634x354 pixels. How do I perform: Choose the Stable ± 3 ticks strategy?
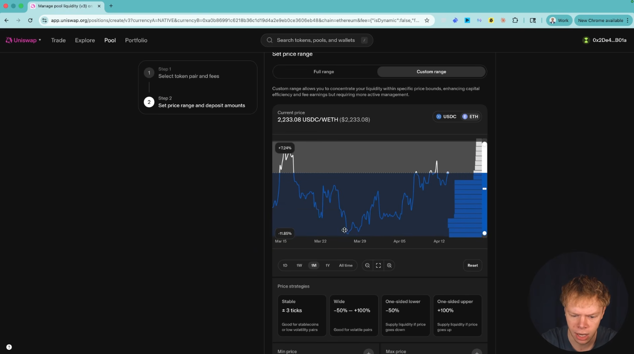[302, 315]
